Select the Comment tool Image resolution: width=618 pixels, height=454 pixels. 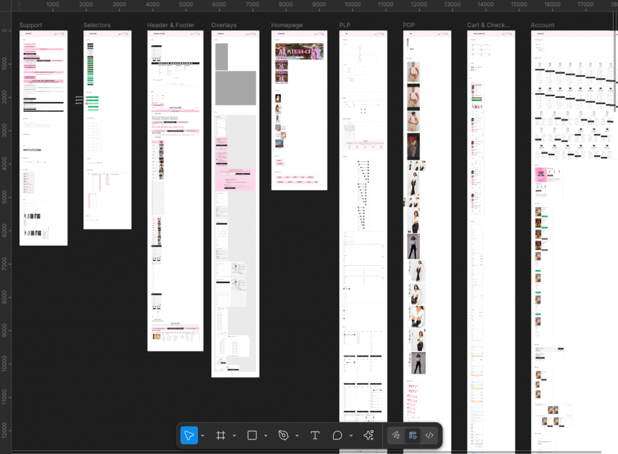click(x=337, y=435)
